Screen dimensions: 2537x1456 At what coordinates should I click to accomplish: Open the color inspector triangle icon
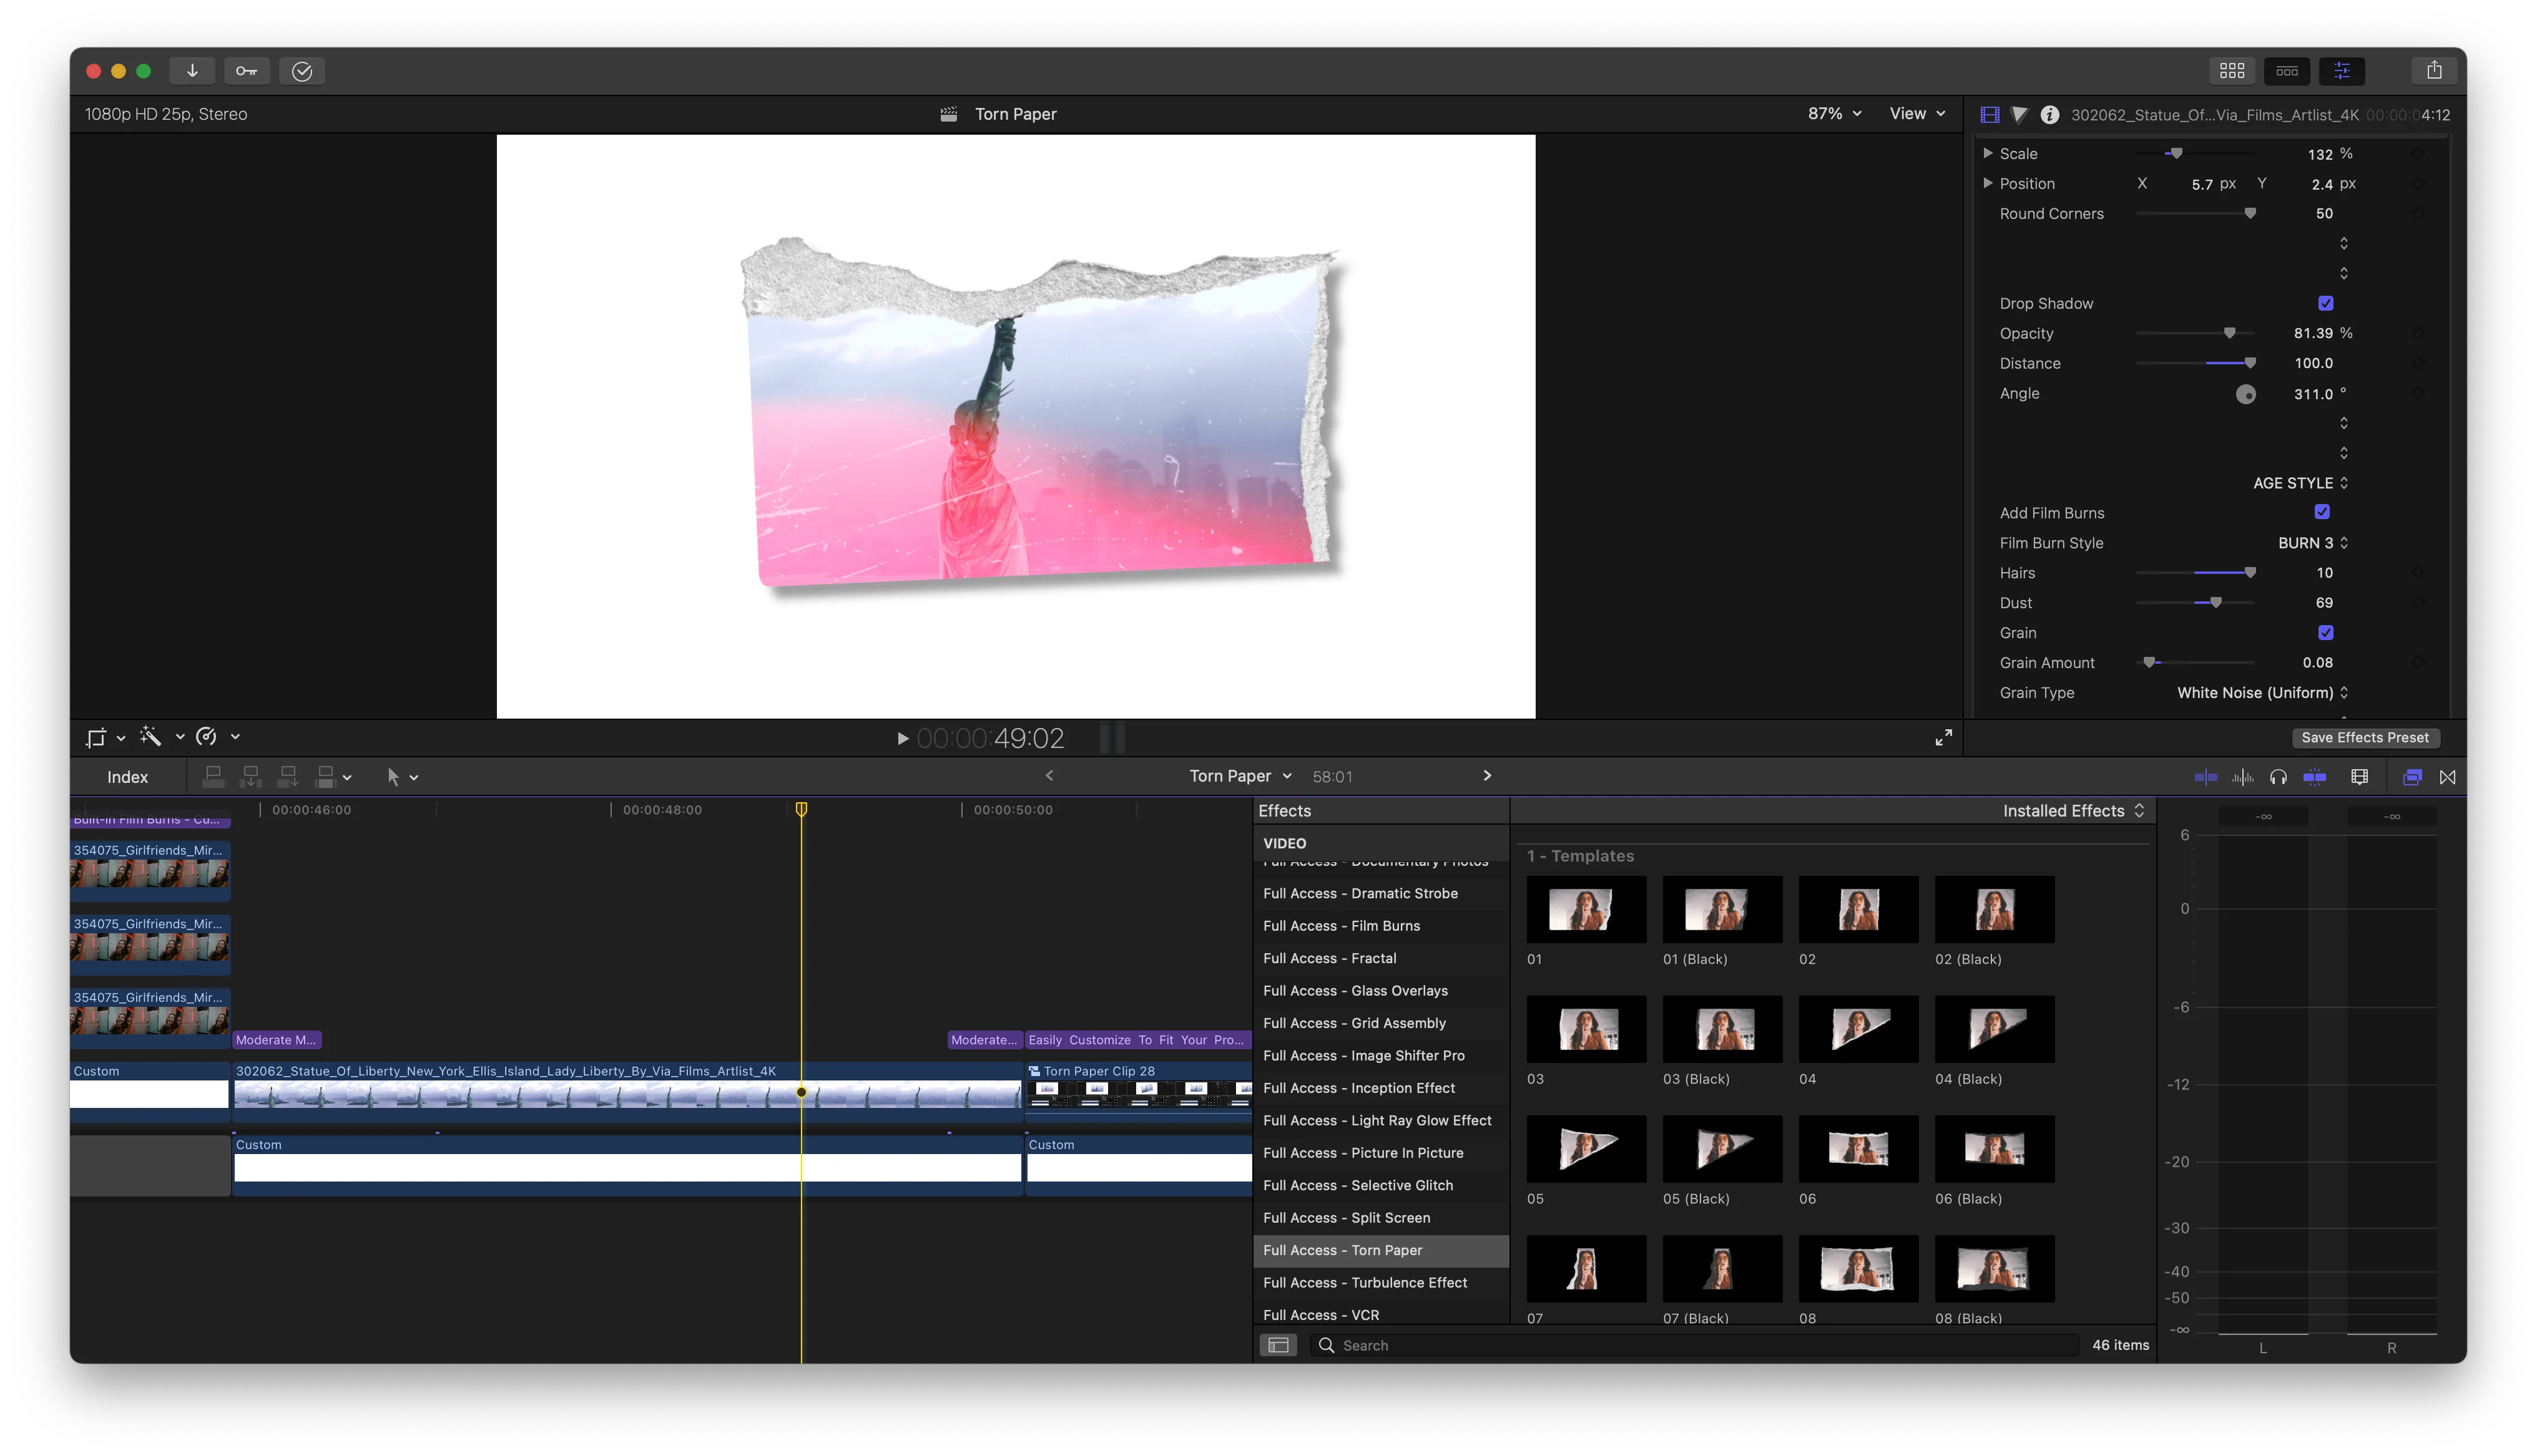(x=2019, y=115)
